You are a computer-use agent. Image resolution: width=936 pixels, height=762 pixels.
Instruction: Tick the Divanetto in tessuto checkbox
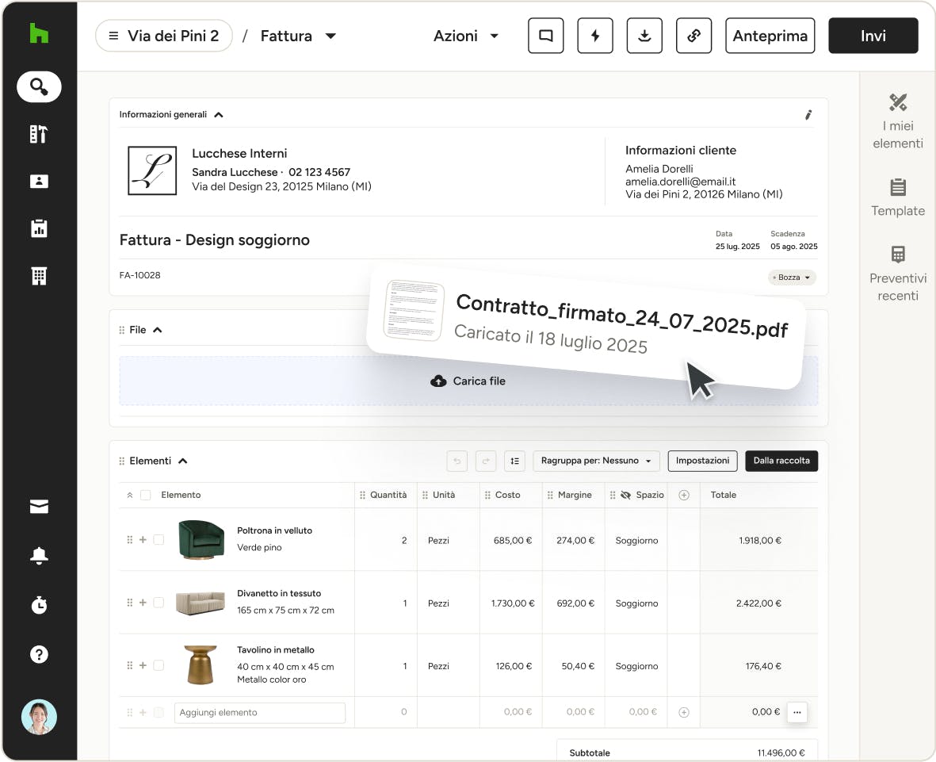[159, 603]
